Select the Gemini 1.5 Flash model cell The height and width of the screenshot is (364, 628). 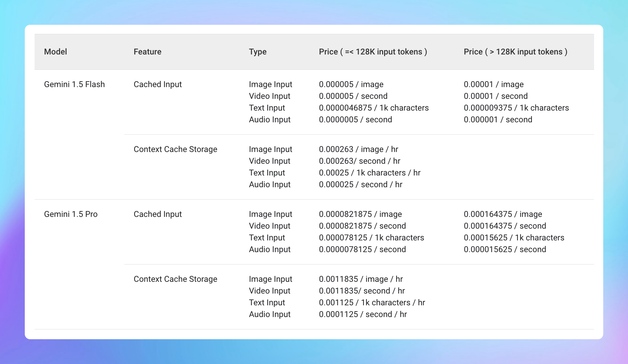74,84
